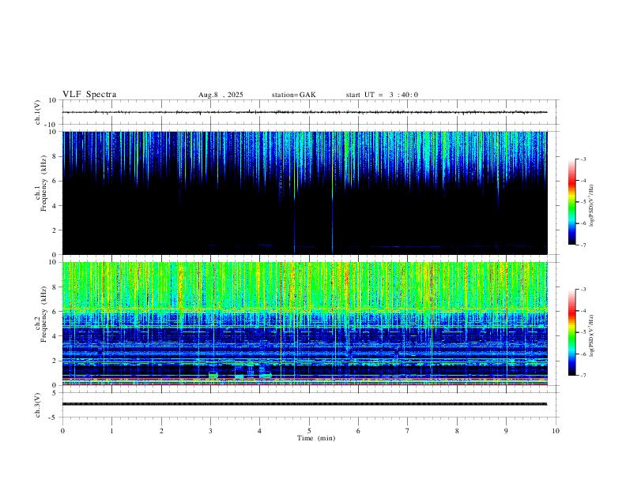Click the date 'Aug.8 , 2025'
The image size is (626, 483).
(x=221, y=95)
